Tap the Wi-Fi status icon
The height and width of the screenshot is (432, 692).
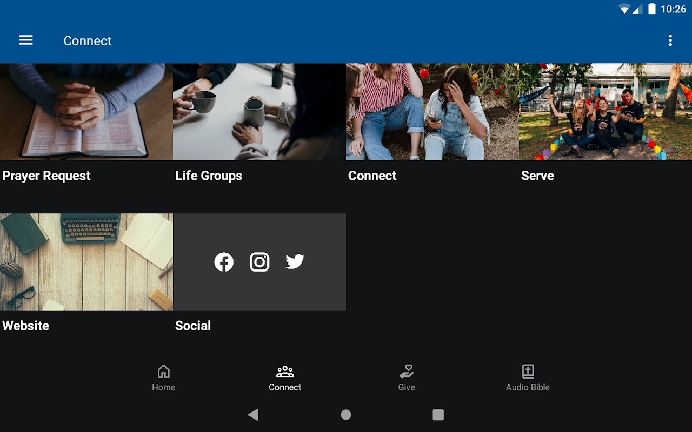coord(625,9)
